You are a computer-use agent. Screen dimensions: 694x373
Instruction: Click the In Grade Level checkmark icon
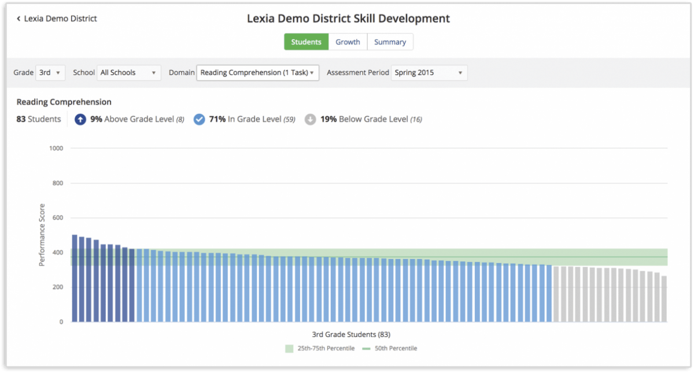click(x=199, y=119)
